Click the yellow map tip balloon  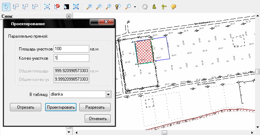pyautogui.click(x=174, y=7)
